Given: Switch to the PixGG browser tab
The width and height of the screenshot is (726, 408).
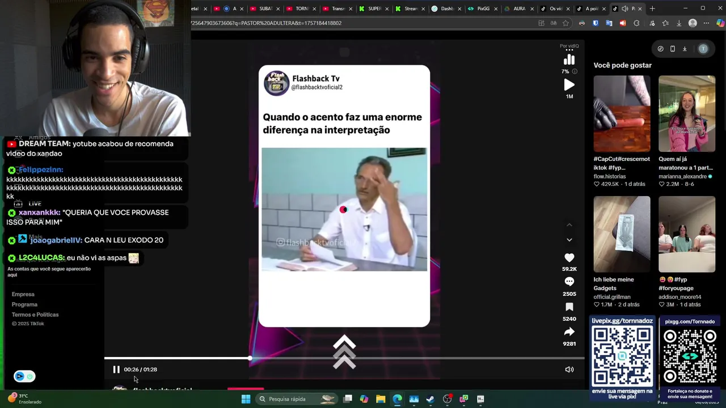Looking at the screenshot, I should [483, 8].
